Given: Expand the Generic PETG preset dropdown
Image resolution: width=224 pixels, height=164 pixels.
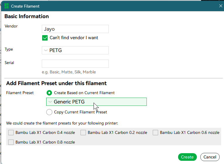Looking at the screenshot, I should point(97,102).
